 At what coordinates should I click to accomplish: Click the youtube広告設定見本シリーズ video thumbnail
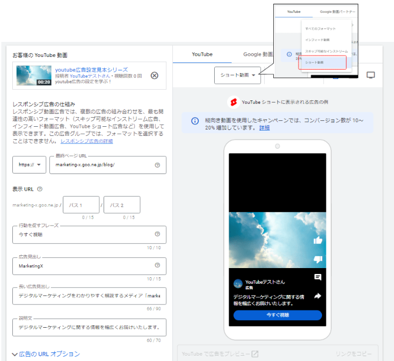pos(34,75)
